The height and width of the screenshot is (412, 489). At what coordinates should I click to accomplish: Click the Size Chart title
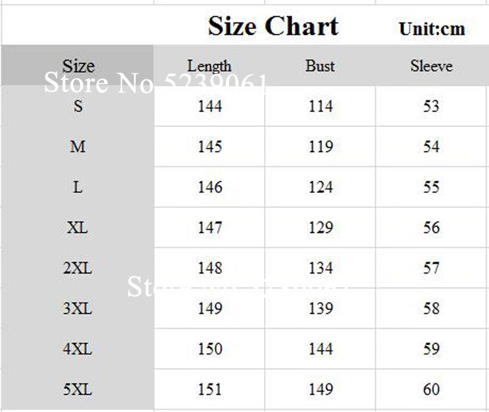(273, 26)
